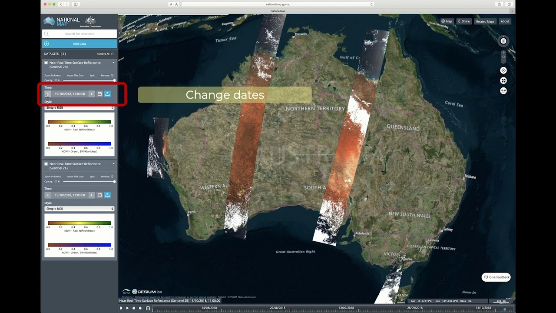Click the Add data button
This screenshot has width=556, height=313.
pyautogui.click(x=79, y=44)
